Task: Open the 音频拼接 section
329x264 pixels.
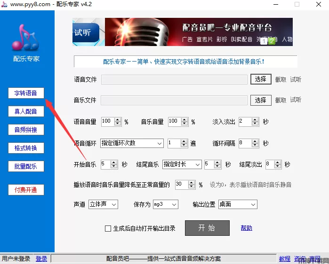Action: 26,130
